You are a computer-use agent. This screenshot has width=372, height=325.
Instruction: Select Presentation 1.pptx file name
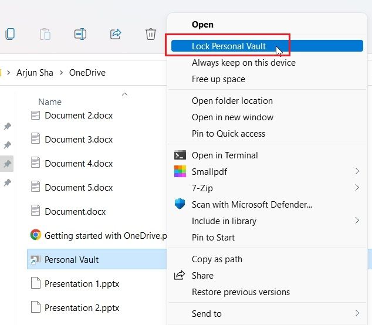pos(82,284)
